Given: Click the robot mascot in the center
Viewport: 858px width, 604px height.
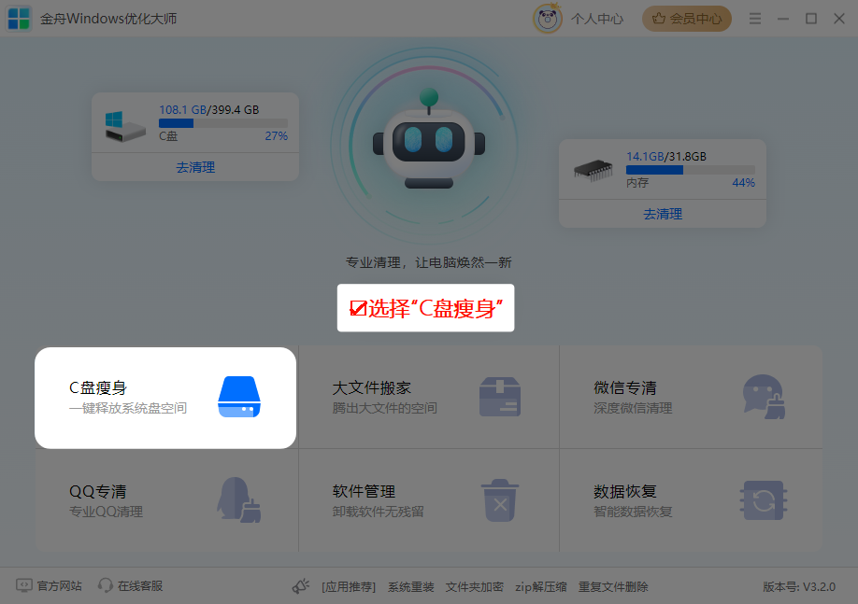Looking at the screenshot, I should coord(429,139).
